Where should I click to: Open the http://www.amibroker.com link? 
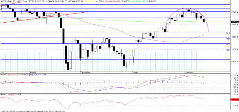[57, 111]
